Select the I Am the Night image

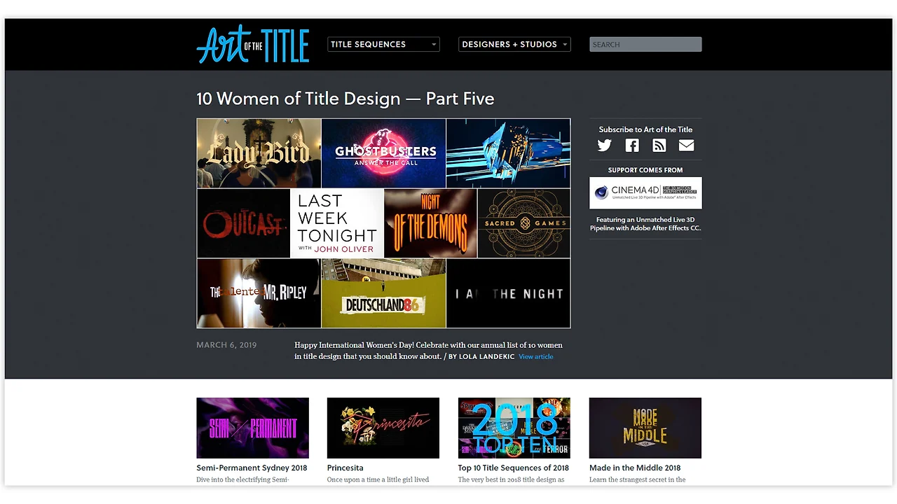(508, 293)
